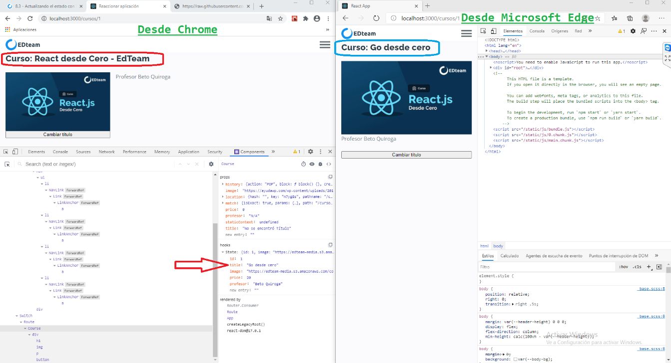Screen dimensions: 671x363
Task: View Course source code brackets icon
Action: pyautogui.click(x=329, y=164)
